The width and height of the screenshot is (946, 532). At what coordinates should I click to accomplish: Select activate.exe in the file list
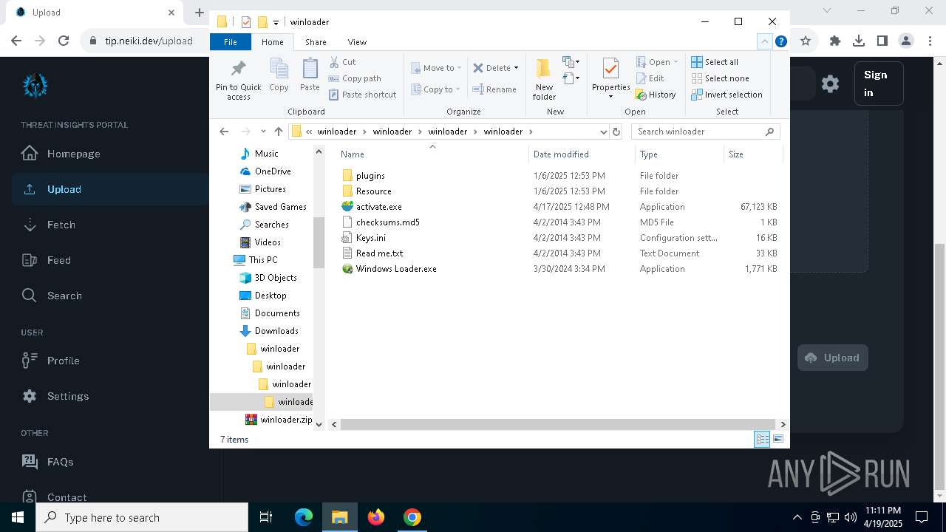pyautogui.click(x=378, y=207)
